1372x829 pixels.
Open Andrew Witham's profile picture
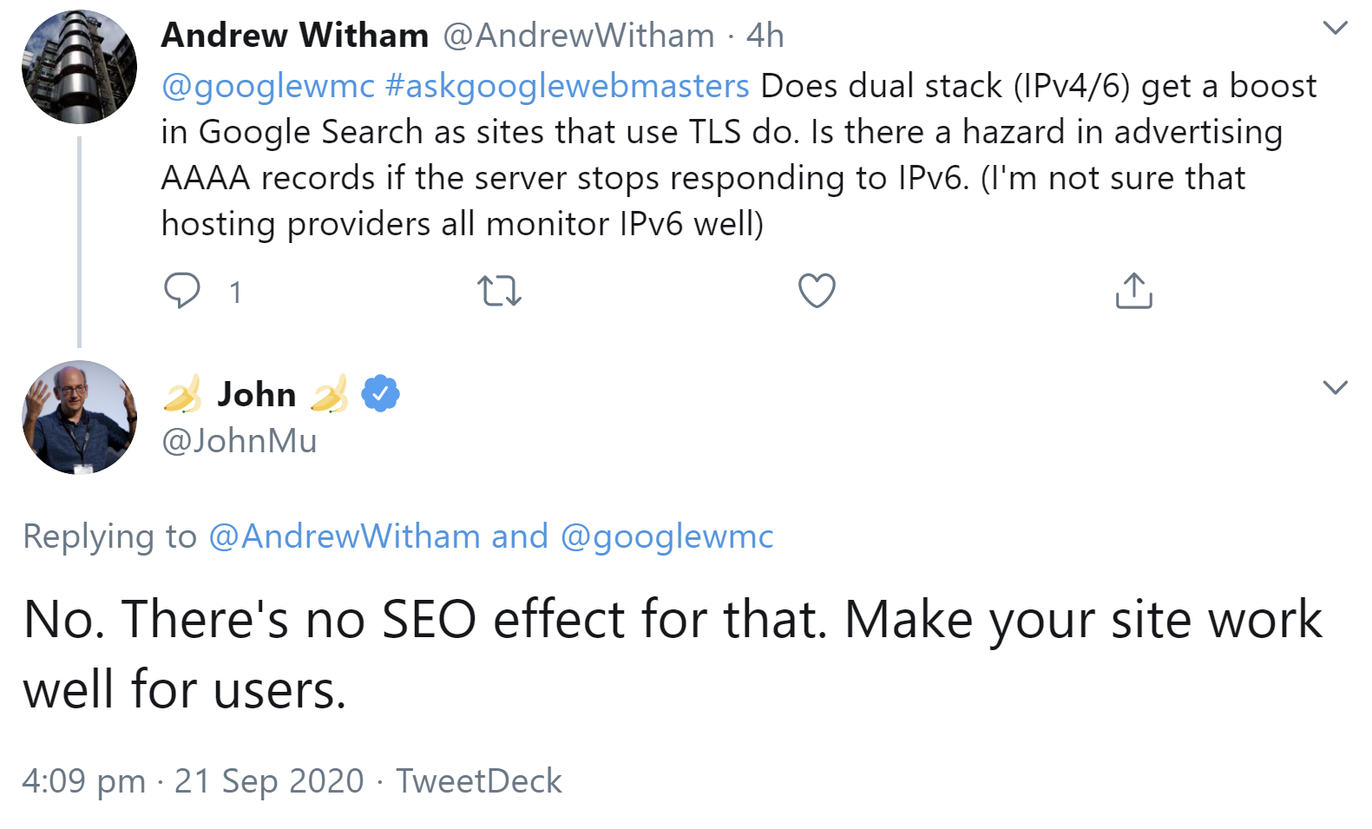point(79,66)
